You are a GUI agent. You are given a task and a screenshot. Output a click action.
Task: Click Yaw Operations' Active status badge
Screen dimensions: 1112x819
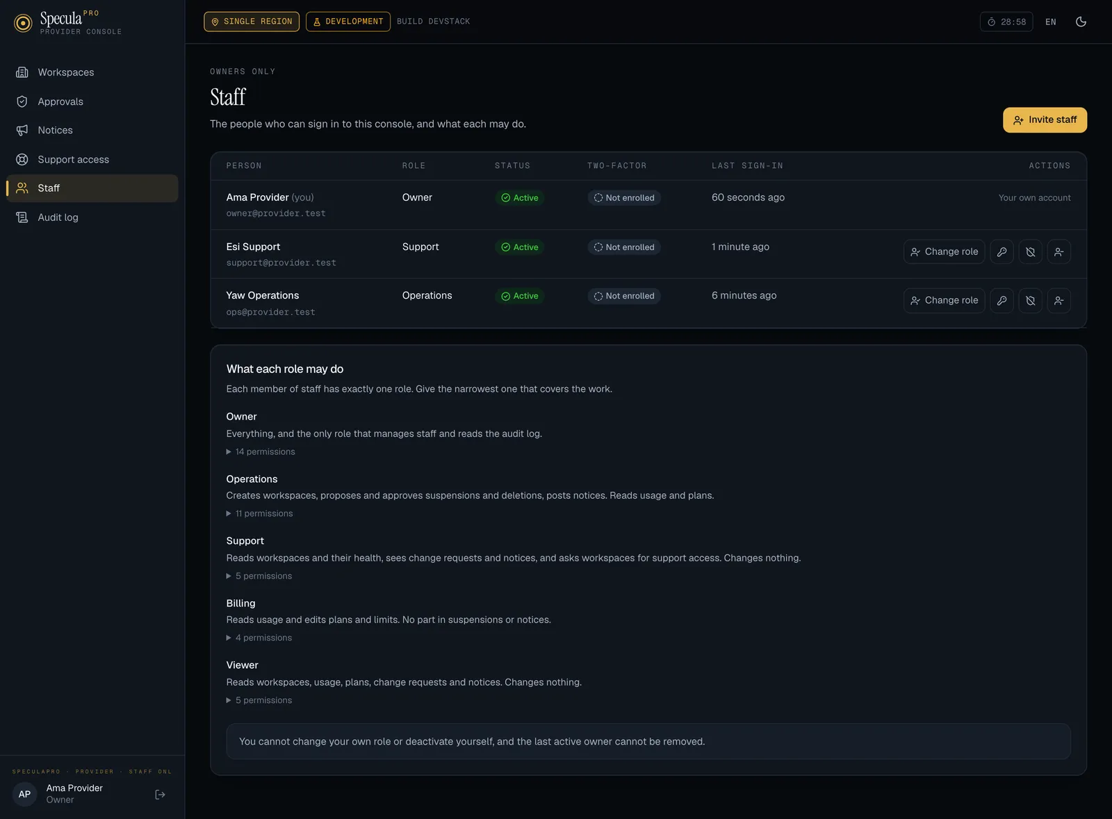point(519,296)
